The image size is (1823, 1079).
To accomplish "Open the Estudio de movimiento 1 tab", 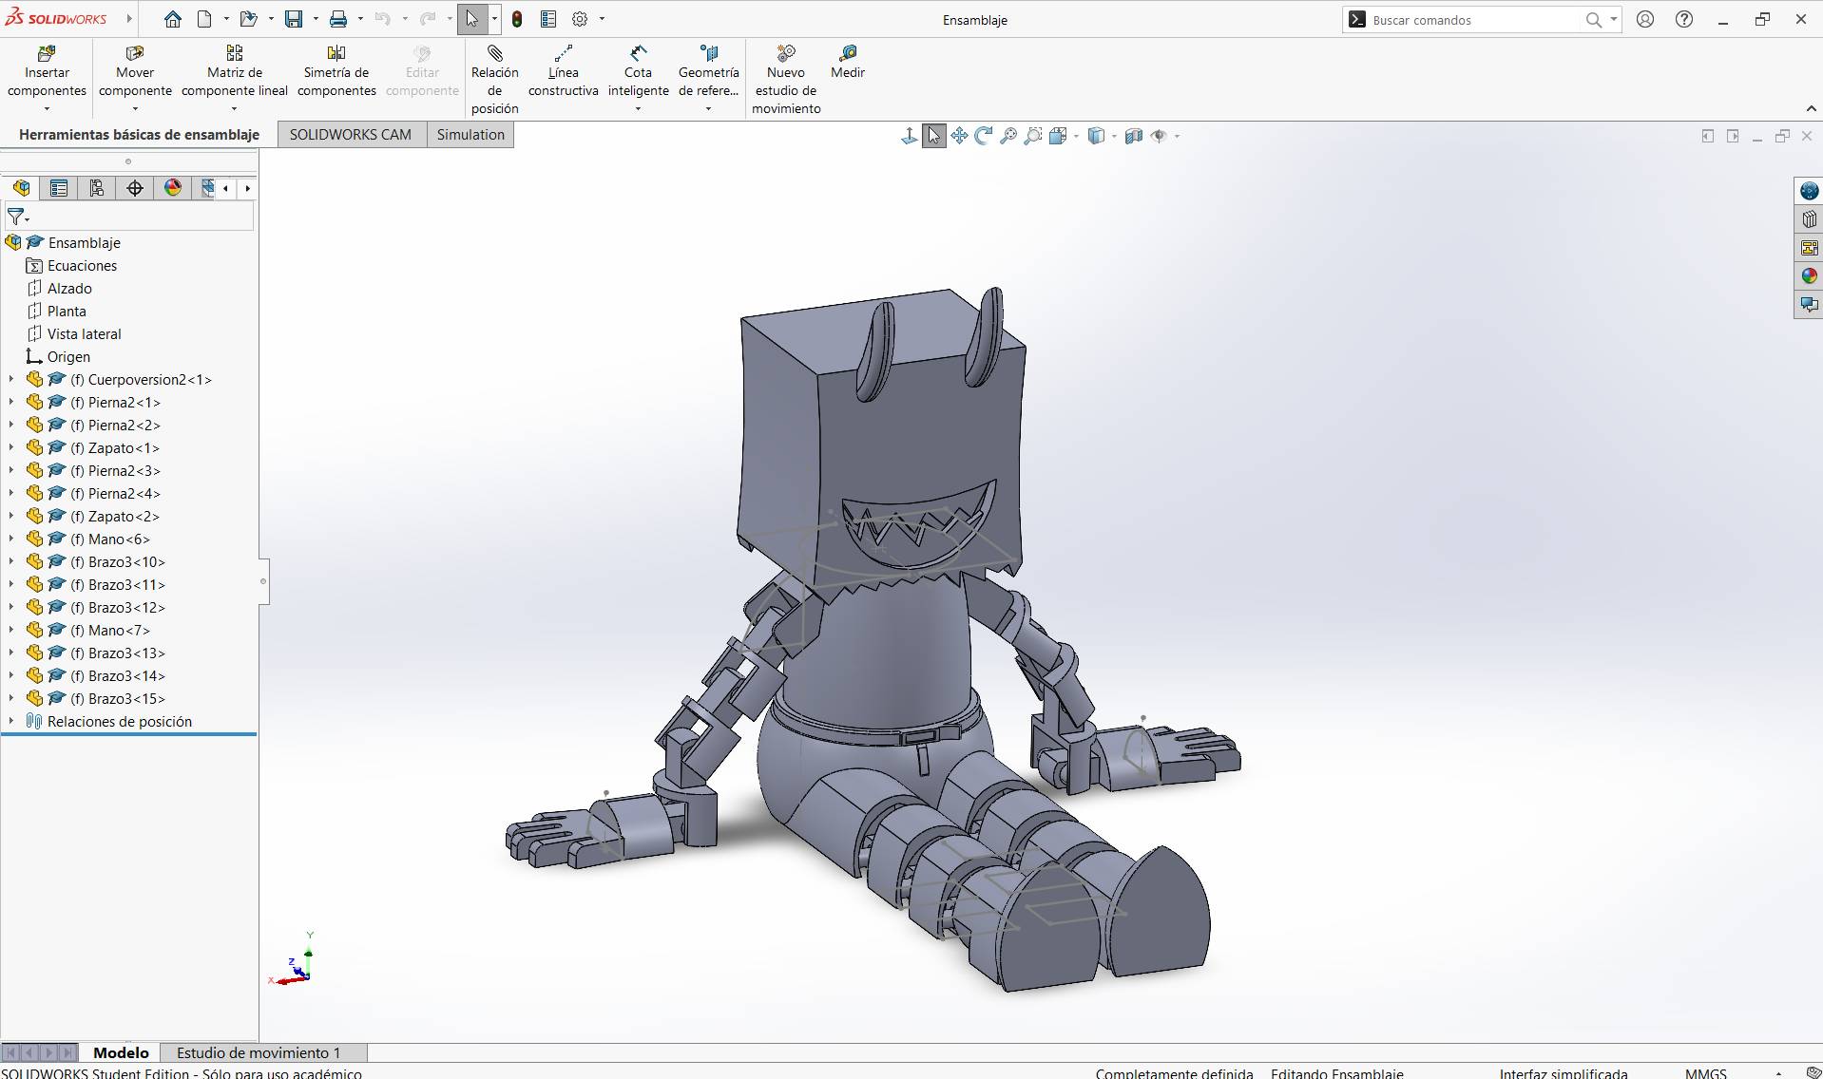I will (258, 1052).
